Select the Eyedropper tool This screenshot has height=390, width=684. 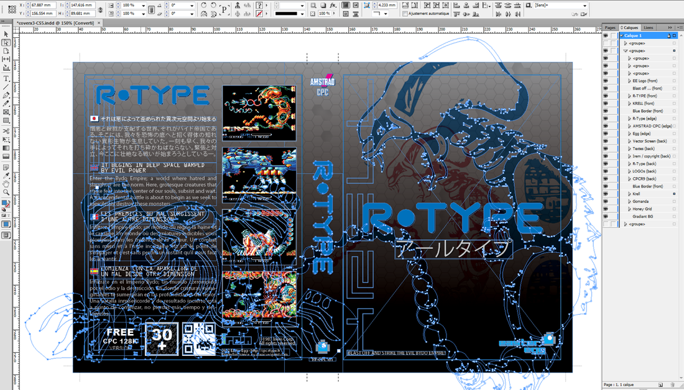(x=6, y=176)
